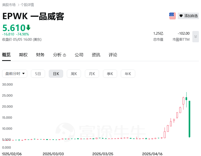
Task: Click the 10.000 y-axis label
Action: tap(7, 129)
